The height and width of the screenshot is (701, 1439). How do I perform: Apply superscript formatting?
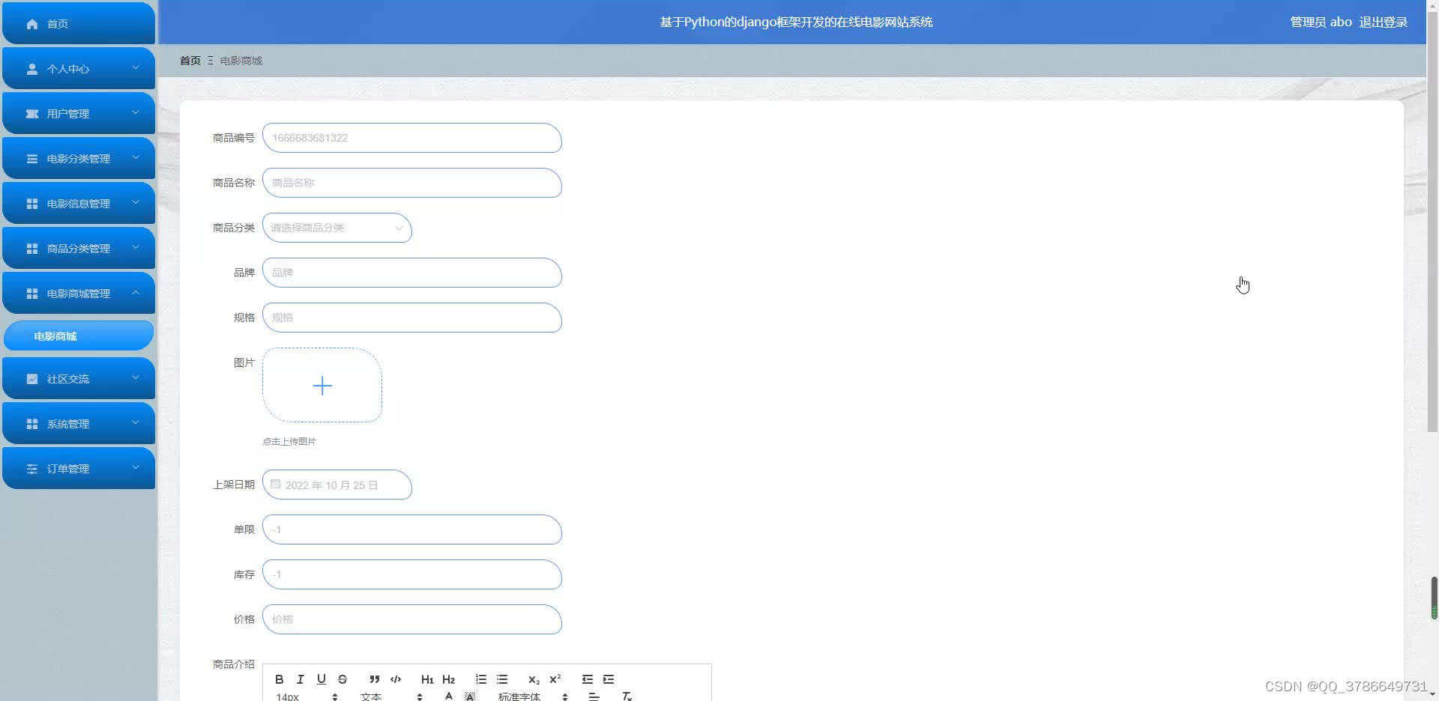pyautogui.click(x=555, y=679)
